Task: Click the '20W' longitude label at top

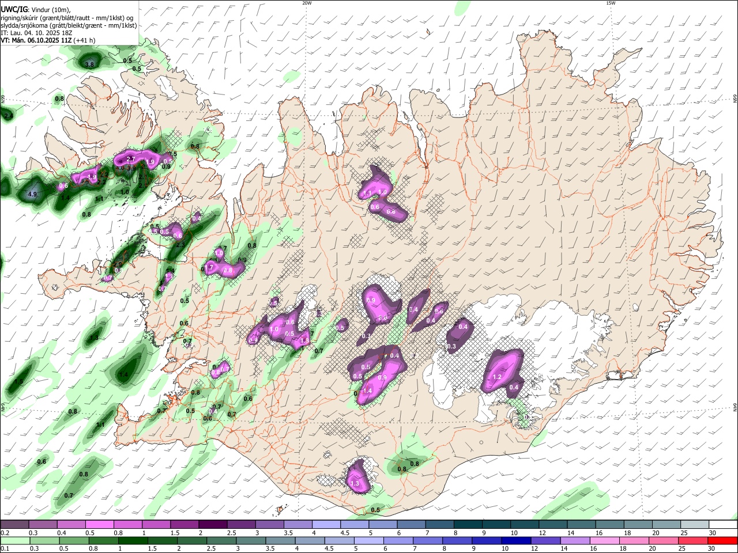Action: (x=307, y=3)
